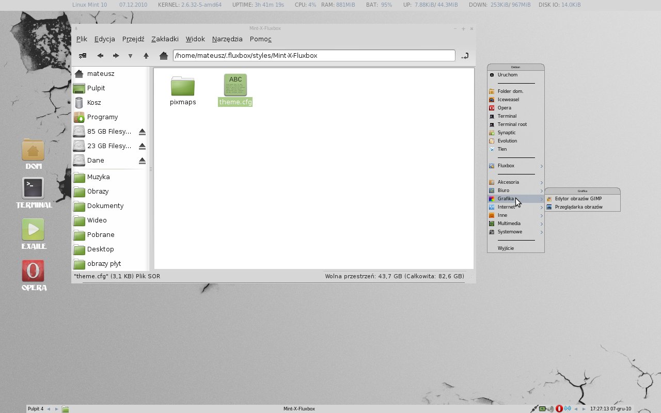Open the Narzędzia menu
This screenshot has height=413, width=661.
pyautogui.click(x=227, y=39)
